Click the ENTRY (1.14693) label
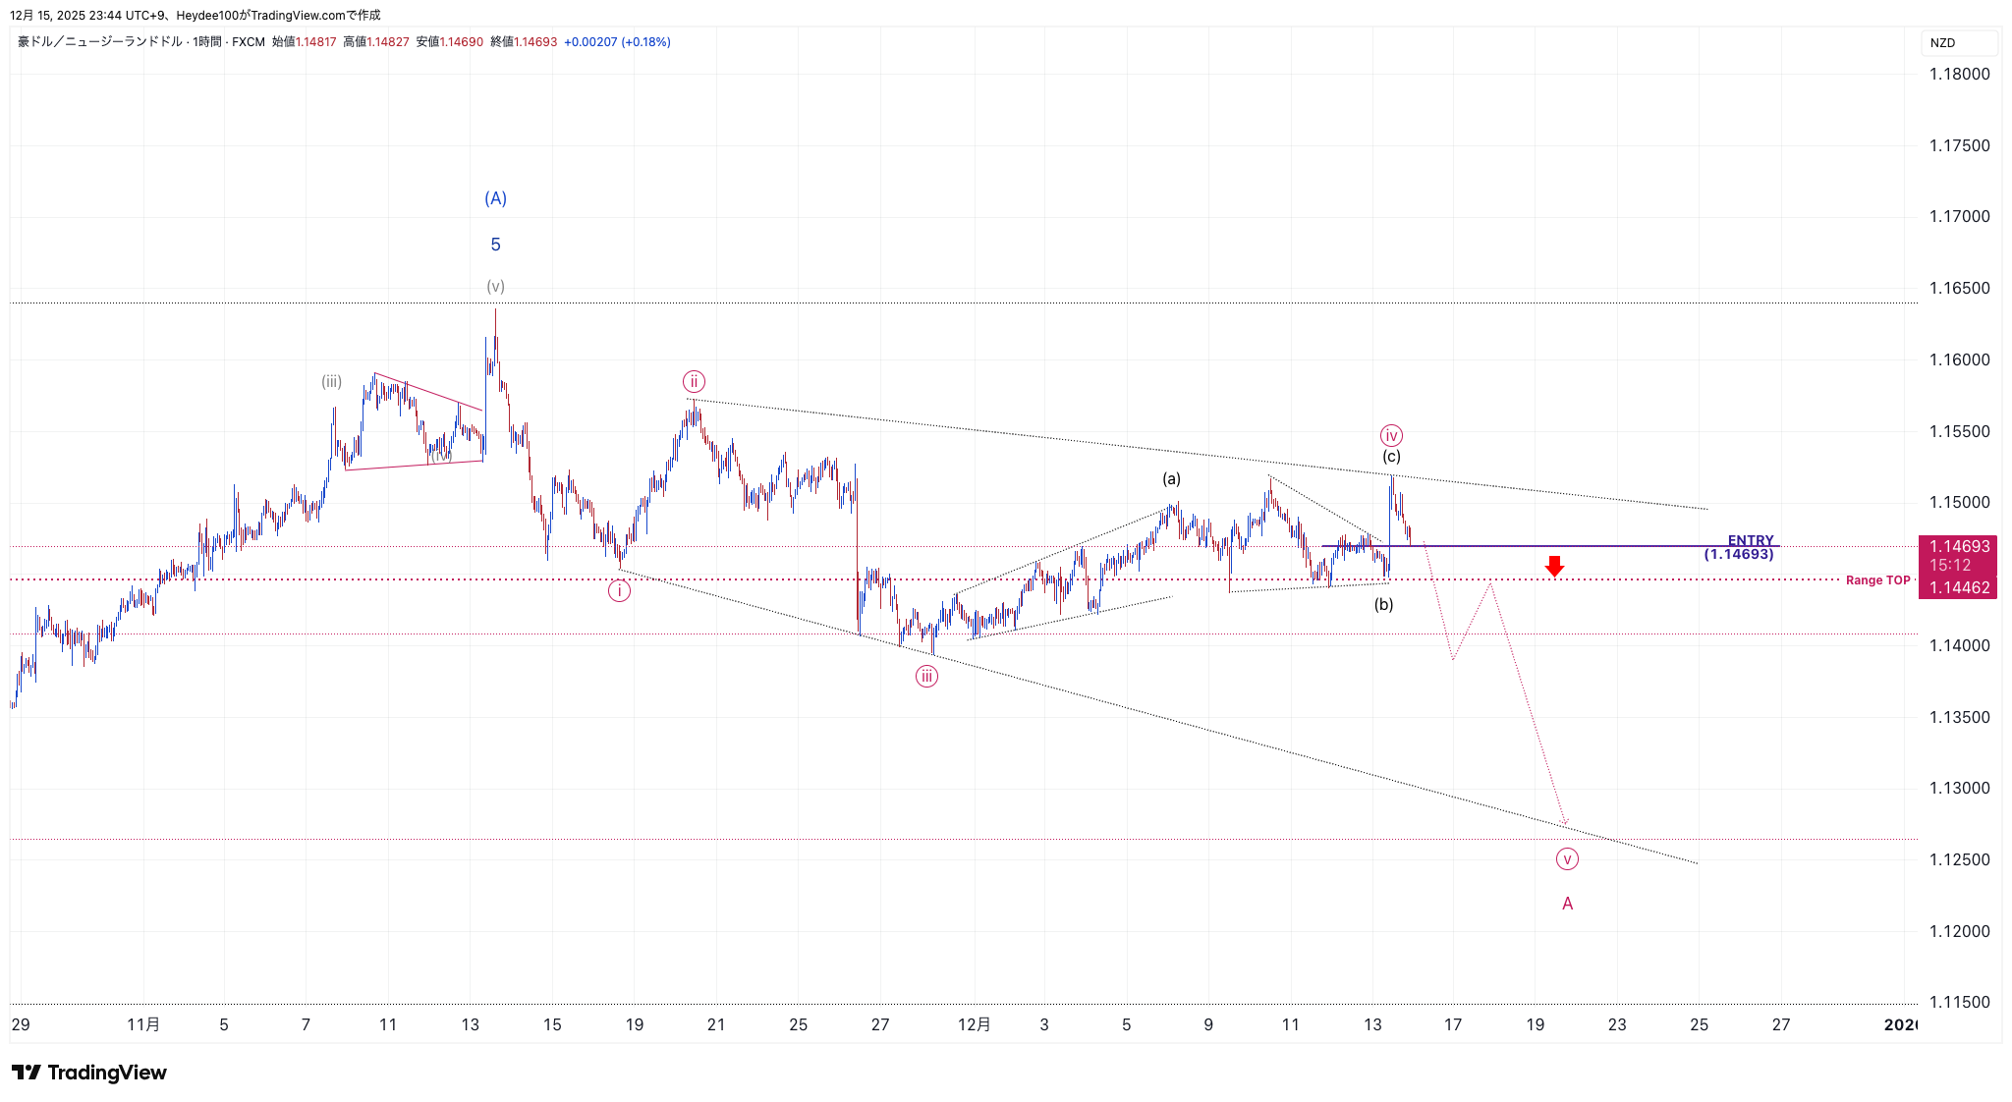The height and width of the screenshot is (1102, 2012). (x=1740, y=547)
